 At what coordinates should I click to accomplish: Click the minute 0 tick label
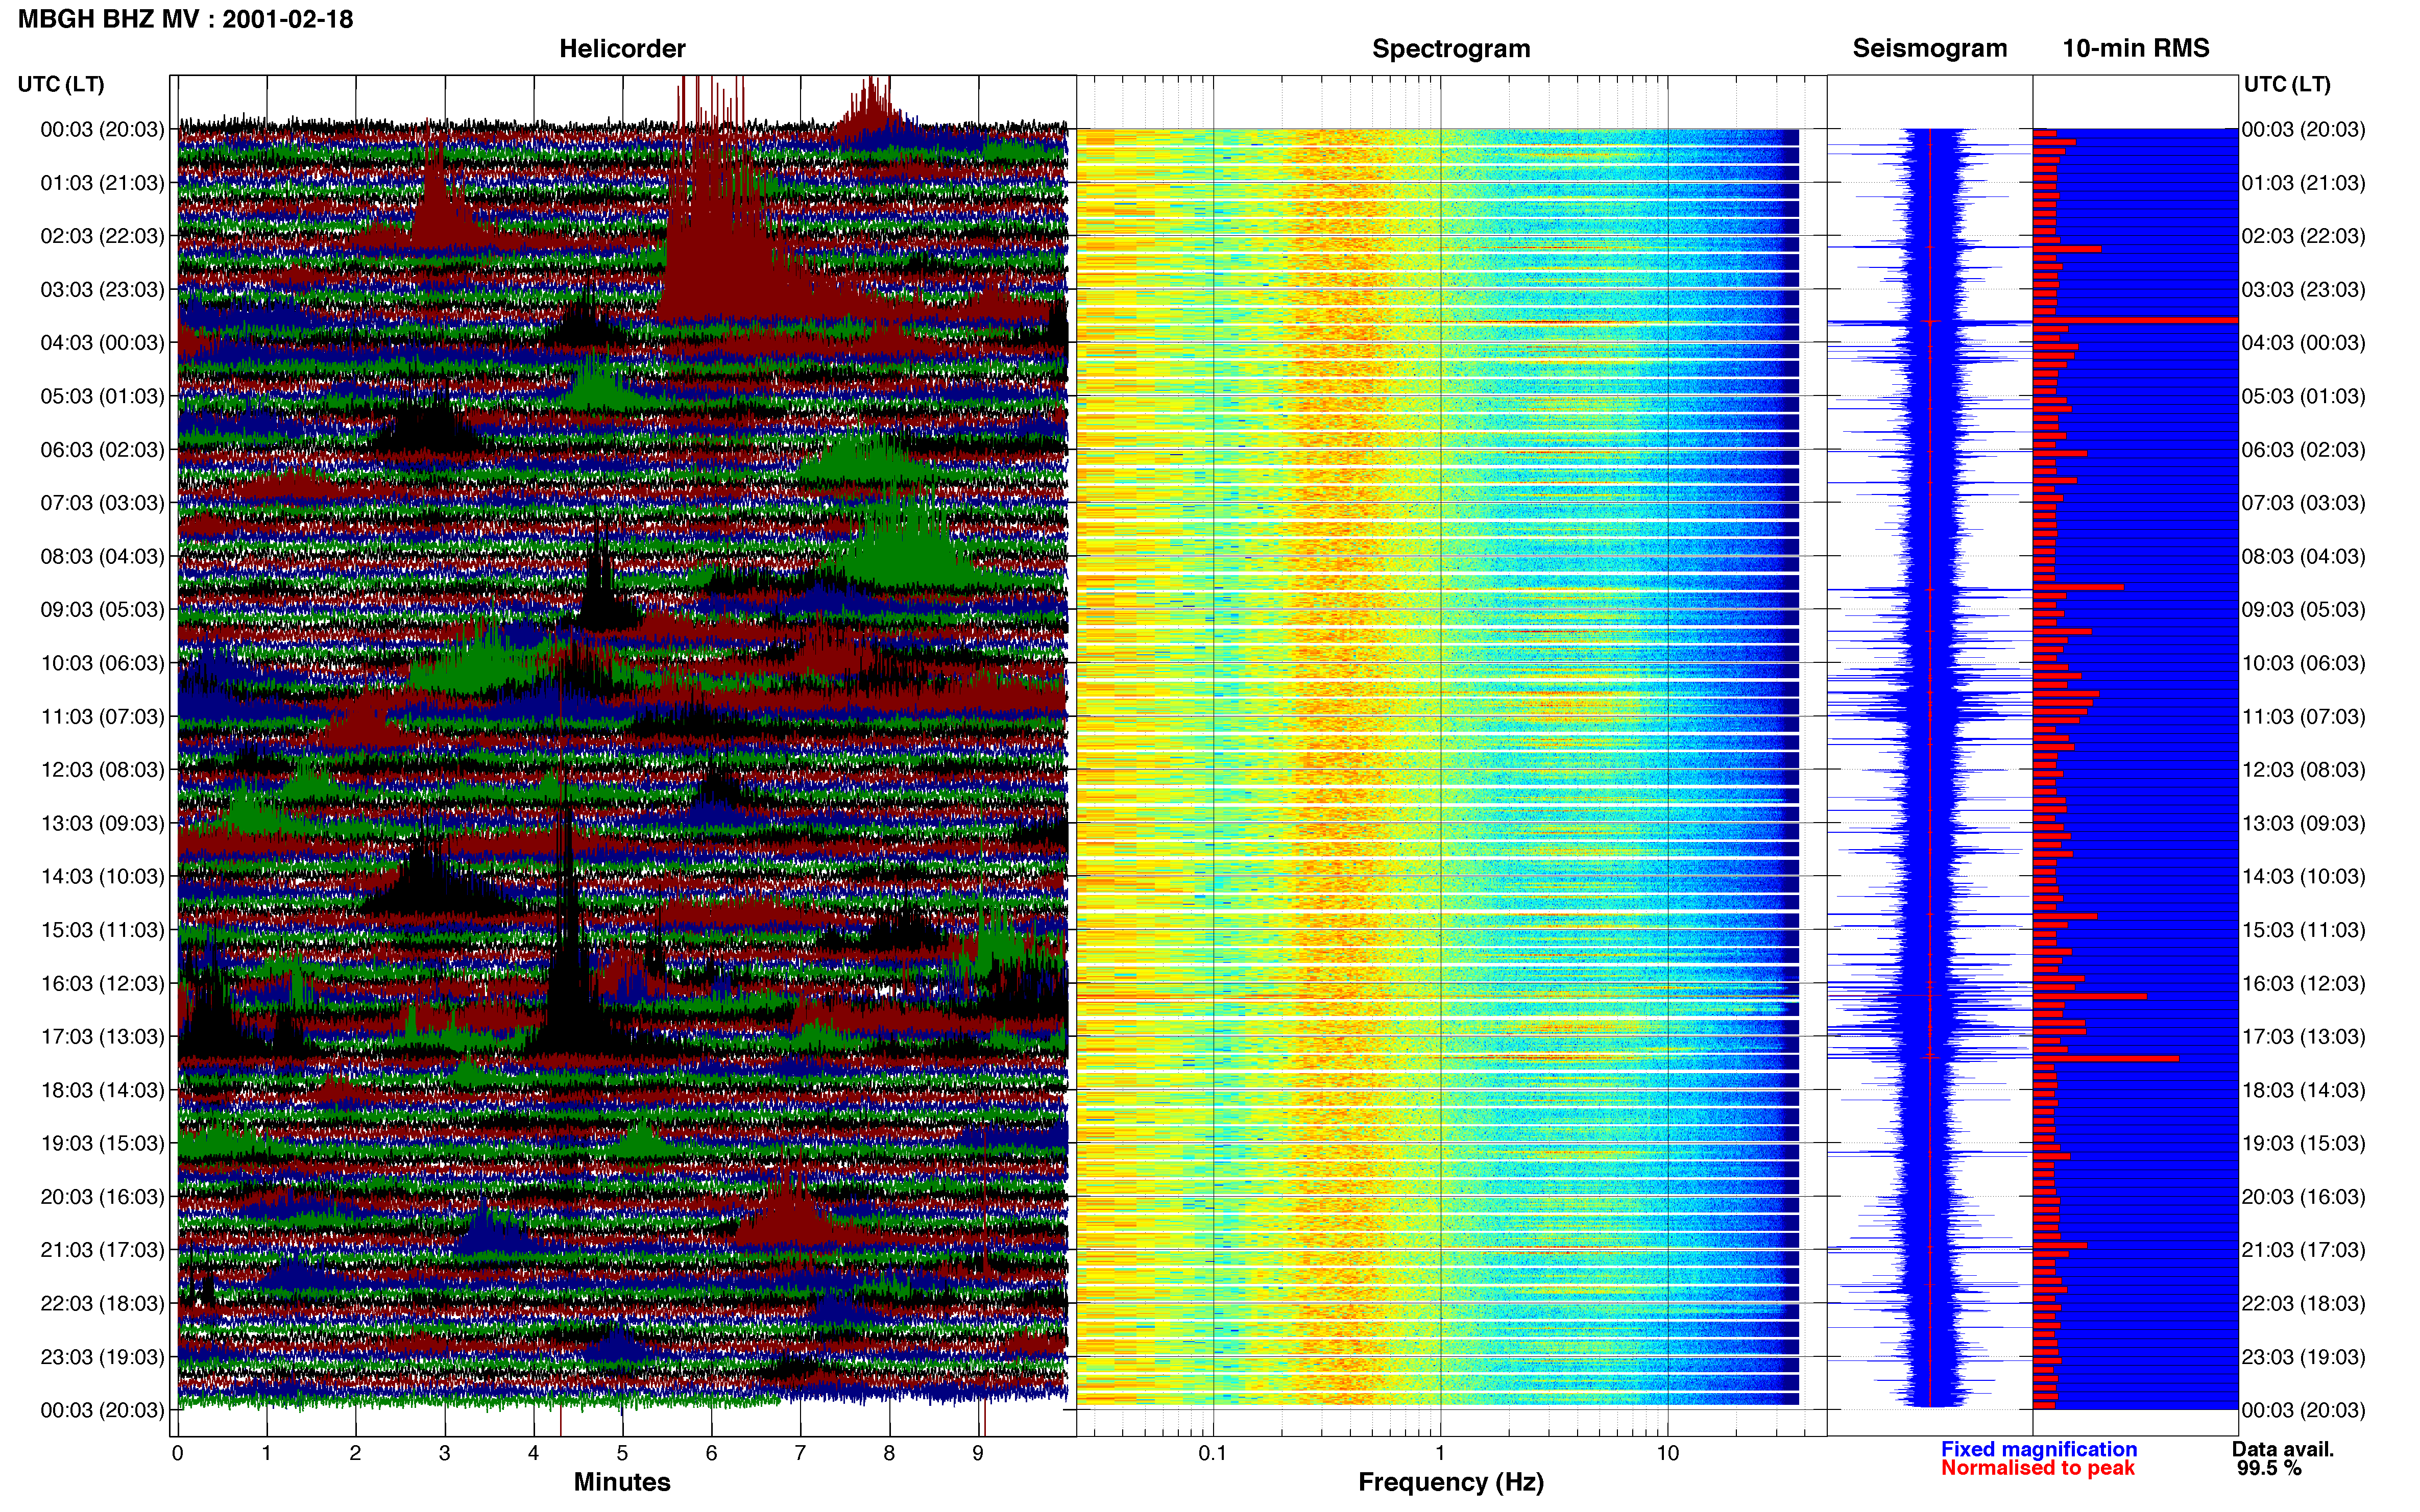(x=177, y=1453)
